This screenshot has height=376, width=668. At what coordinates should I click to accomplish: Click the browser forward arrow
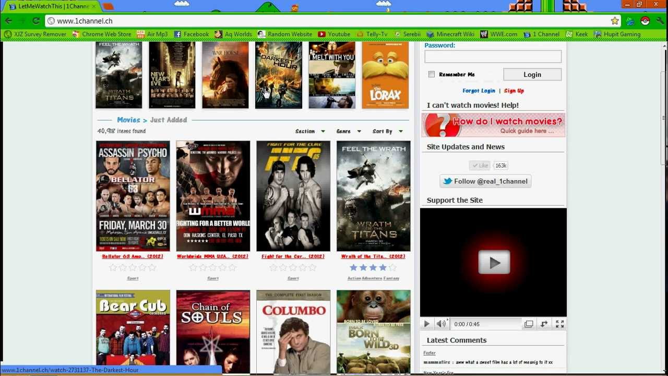pos(22,21)
